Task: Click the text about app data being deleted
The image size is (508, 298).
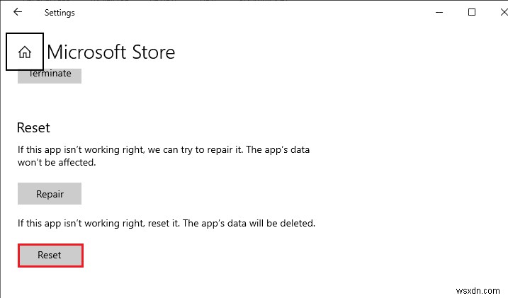Action: pyautogui.click(x=166, y=223)
